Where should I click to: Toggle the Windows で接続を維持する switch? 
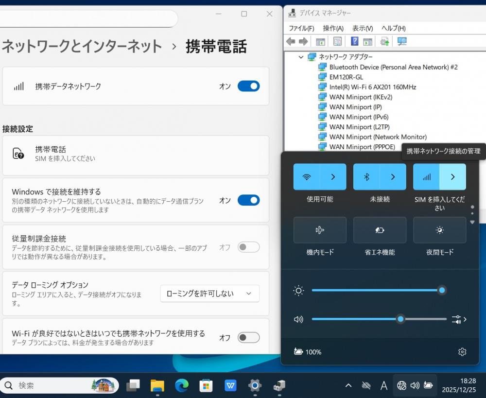point(248,200)
